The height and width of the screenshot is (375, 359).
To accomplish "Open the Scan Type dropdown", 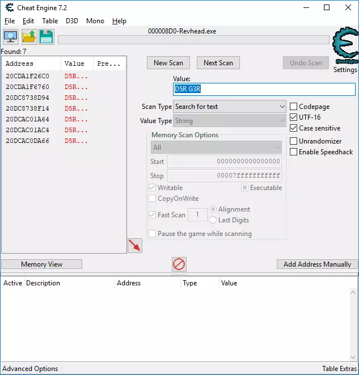I will (x=230, y=107).
